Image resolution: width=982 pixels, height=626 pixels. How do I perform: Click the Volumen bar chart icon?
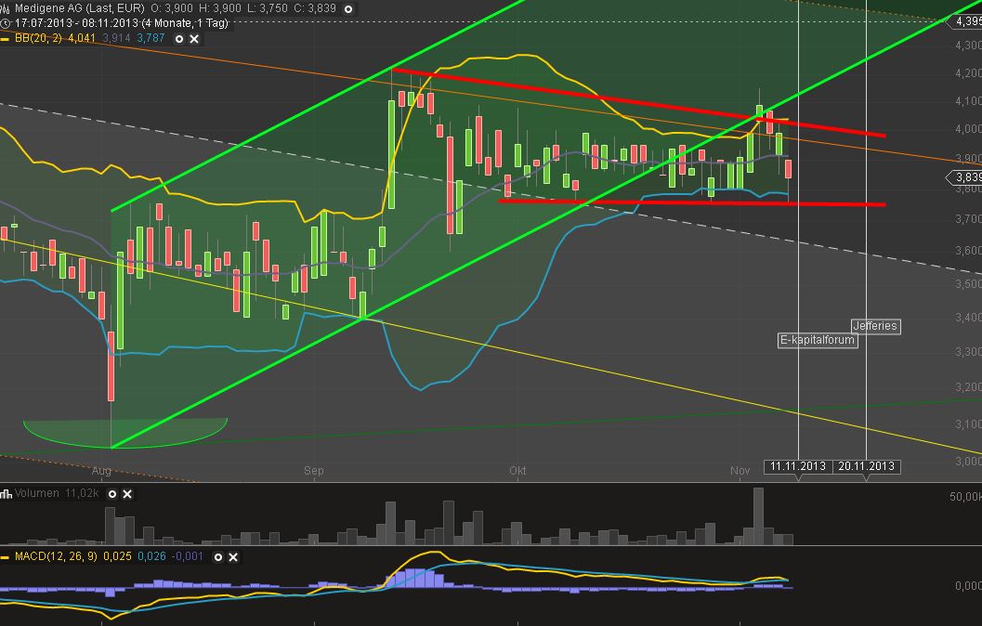coord(6,494)
